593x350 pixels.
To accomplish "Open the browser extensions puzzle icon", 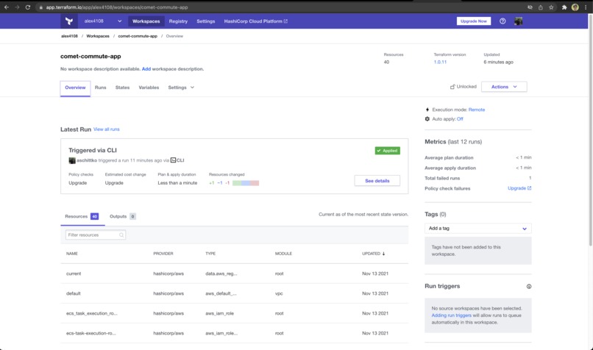I will (564, 7).
